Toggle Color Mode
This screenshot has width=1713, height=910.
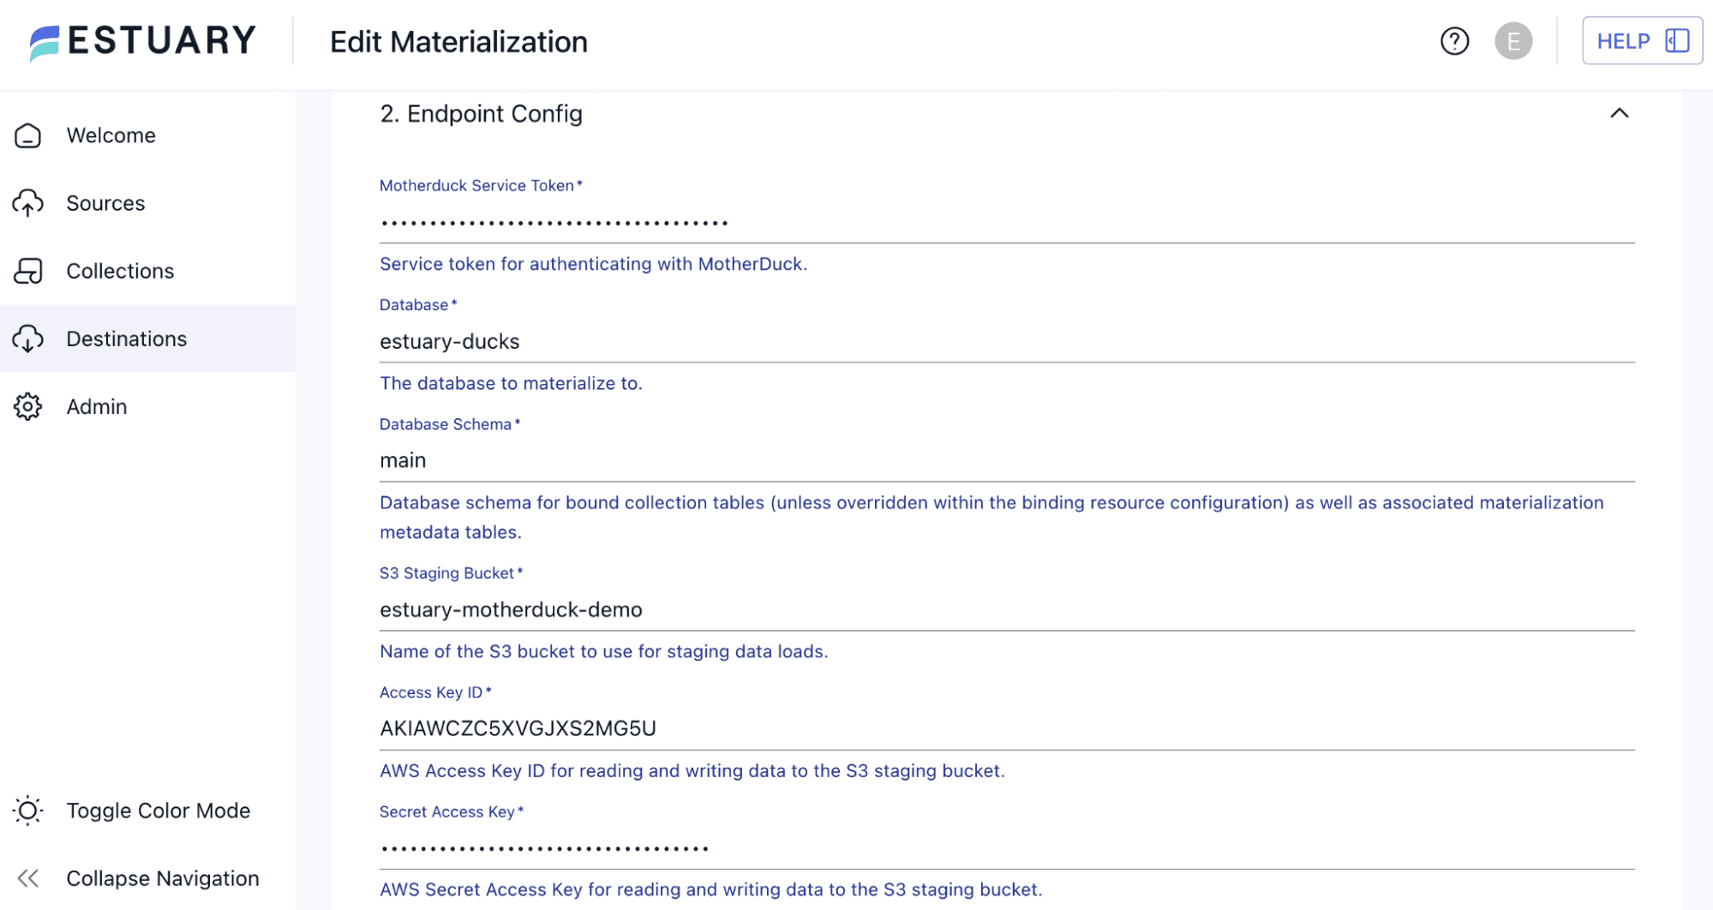tap(147, 811)
